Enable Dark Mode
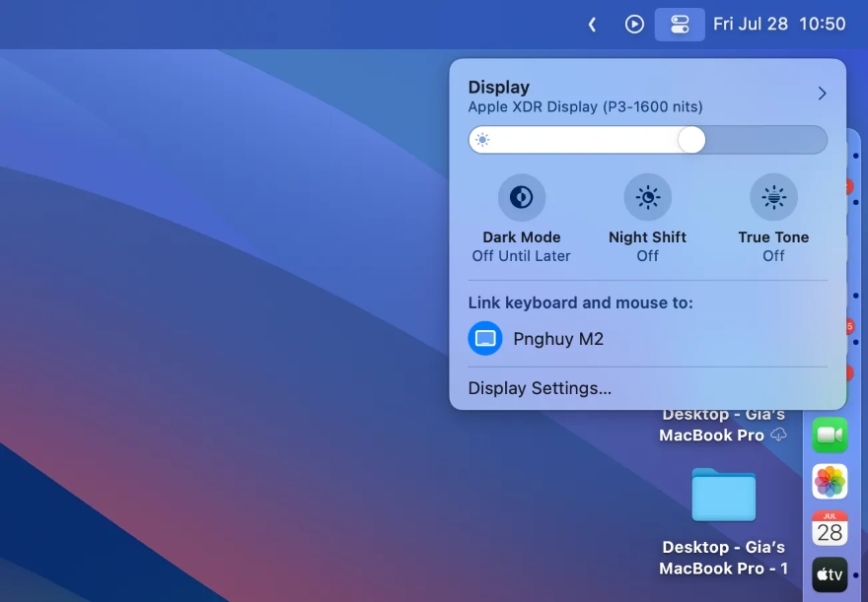This screenshot has height=602, width=868. coord(521,196)
